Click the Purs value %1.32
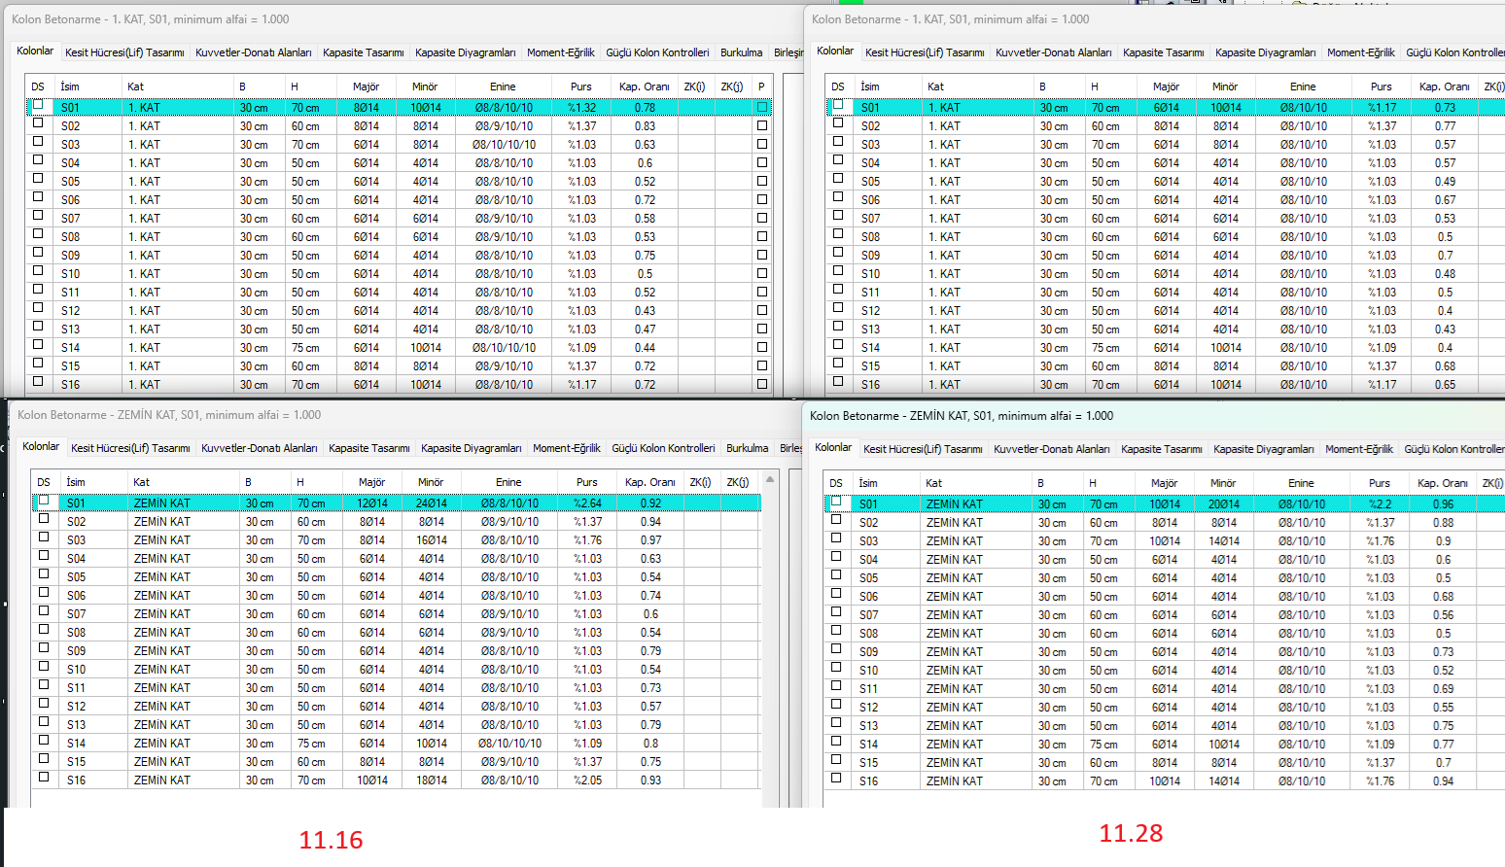The width and height of the screenshot is (1505, 867). [x=581, y=108]
